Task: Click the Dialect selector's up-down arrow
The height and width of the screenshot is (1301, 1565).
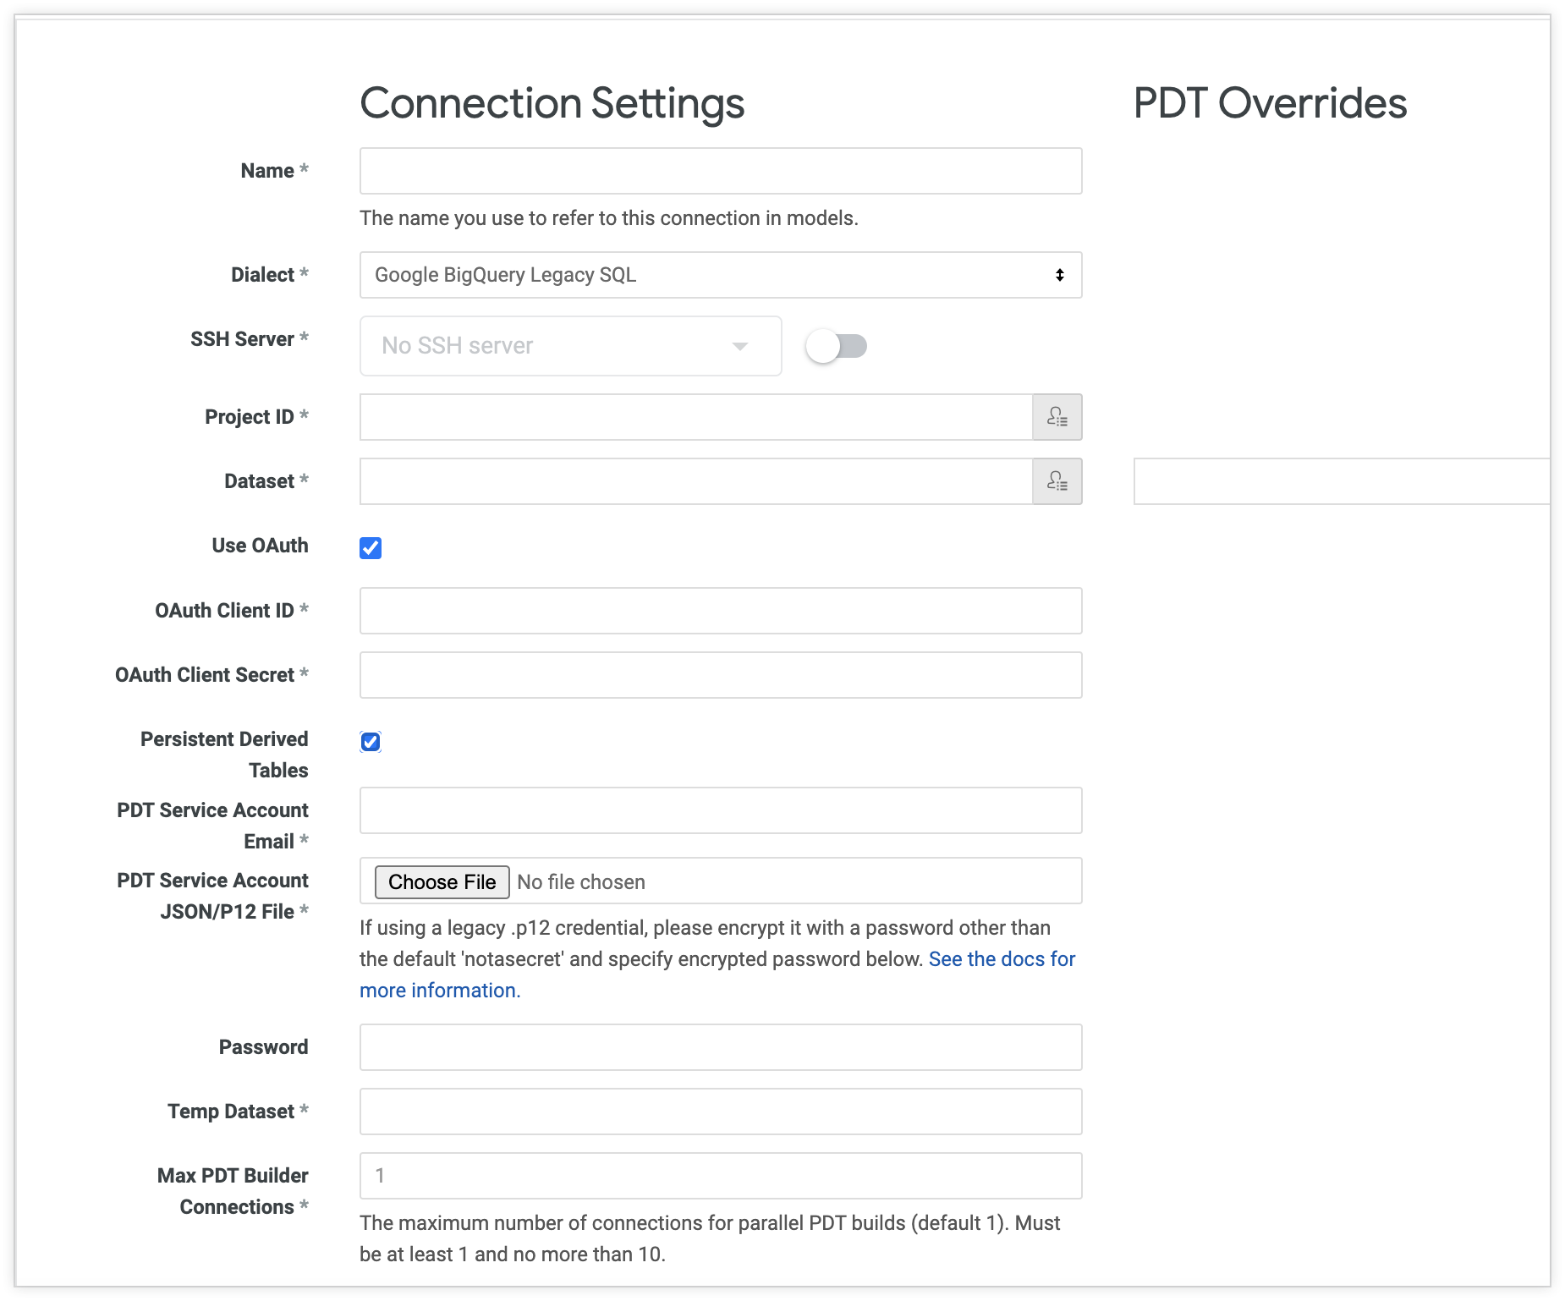Action: pyautogui.click(x=1059, y=275)
